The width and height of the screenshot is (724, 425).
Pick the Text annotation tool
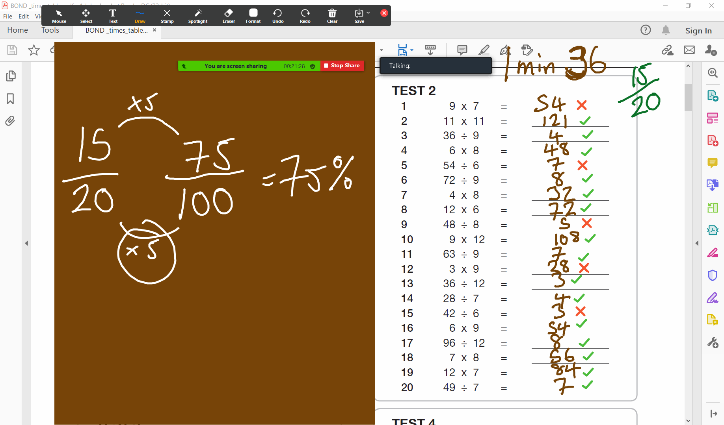[x=113, y=16]
